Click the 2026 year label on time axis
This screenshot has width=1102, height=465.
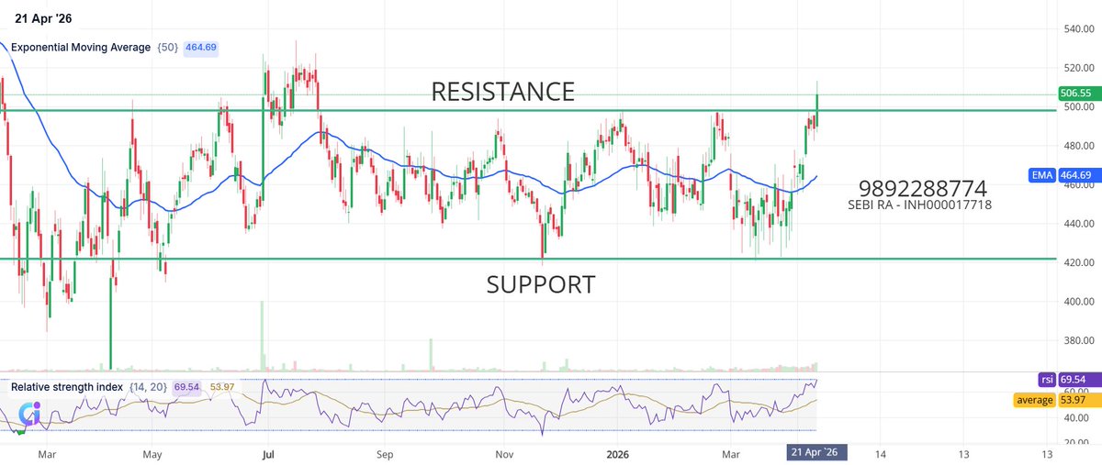tap(617, 454)
